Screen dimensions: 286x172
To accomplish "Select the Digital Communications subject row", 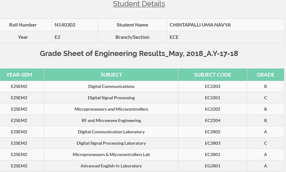I will point(111,86).
